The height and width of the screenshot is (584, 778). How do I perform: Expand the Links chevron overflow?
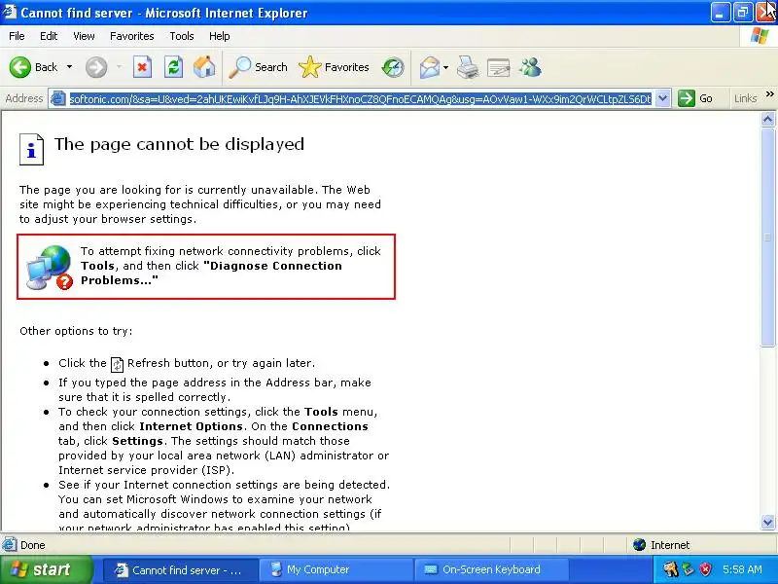pyautogui.click(x=769, y=93)
